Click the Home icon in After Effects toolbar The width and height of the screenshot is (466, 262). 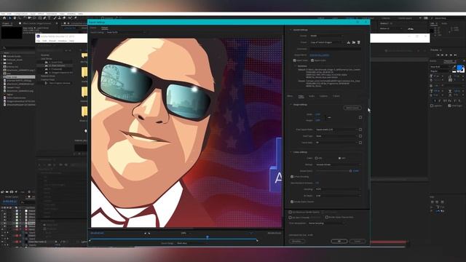(x=4, y=18)
